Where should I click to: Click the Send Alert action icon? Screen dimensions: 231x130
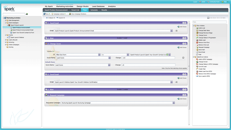click(x=197, y=50)
